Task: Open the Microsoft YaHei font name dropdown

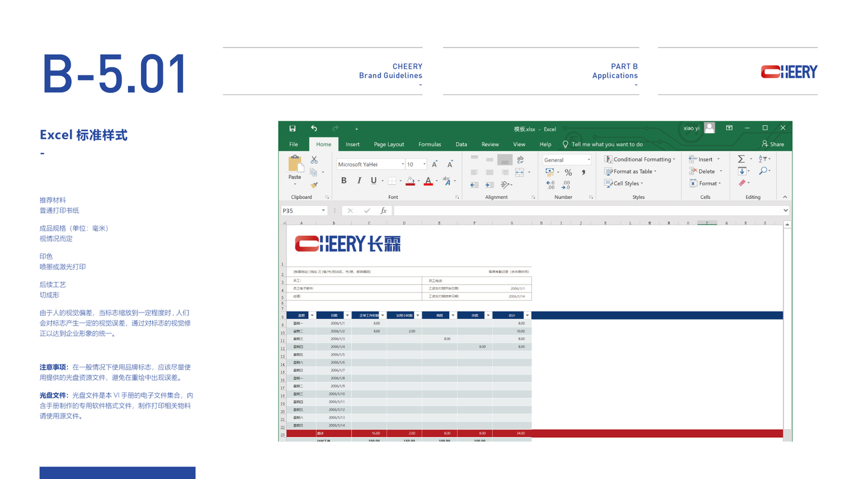Action: [x=402, y=165]
